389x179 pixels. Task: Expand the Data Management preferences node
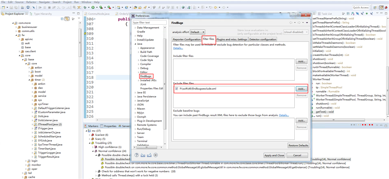(135, 28)
